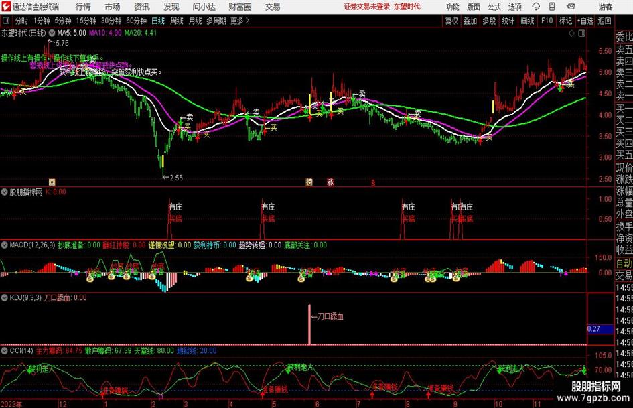Click the 榜 marker icon below the chart
Image resolution: width=633 pixels, height=408 pixels.
[309, 182]
